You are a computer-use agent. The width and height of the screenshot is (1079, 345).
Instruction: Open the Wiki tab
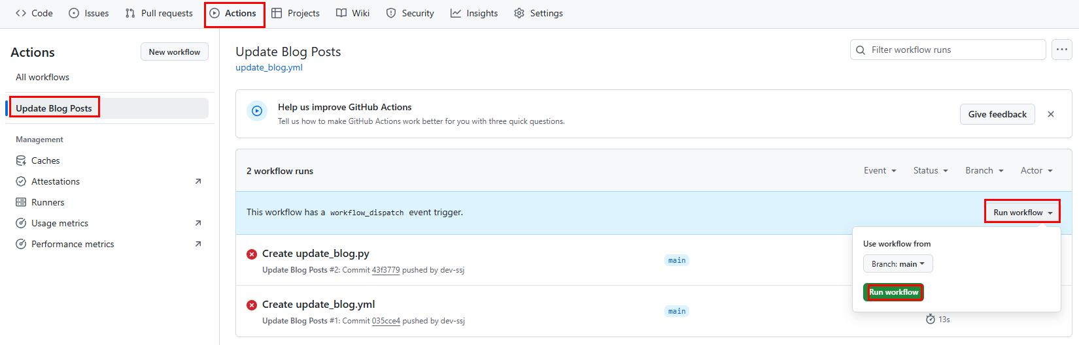(x=352, y=13)
